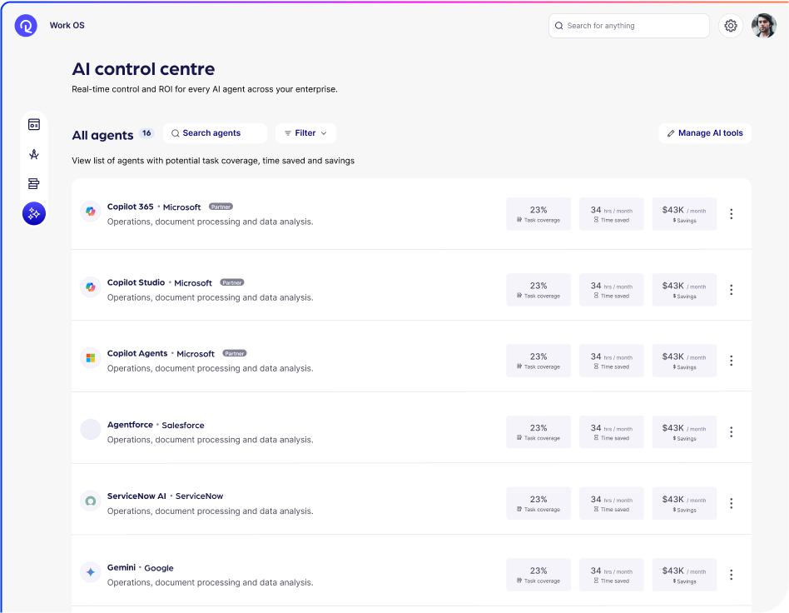Focus the Search agents field

coord(216,133)
